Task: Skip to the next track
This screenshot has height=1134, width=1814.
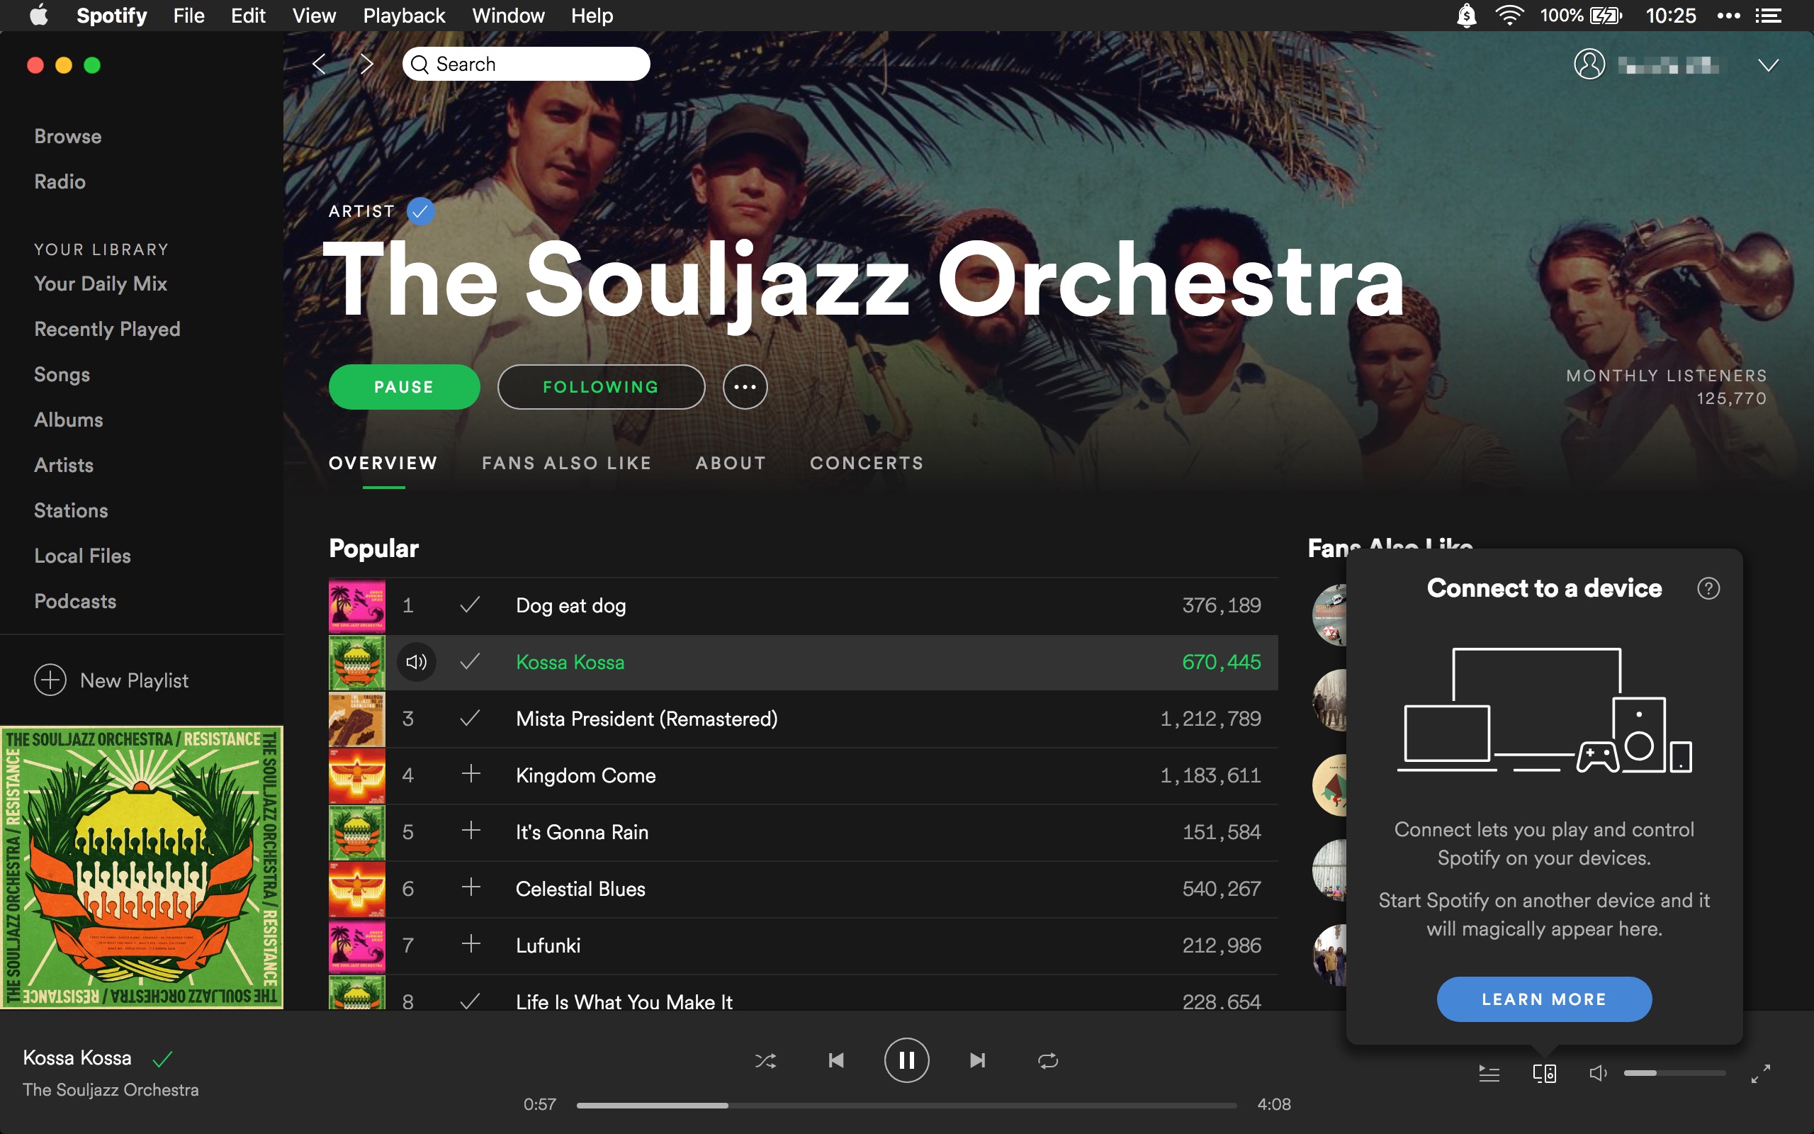Action: click(x=976, y=1060)
